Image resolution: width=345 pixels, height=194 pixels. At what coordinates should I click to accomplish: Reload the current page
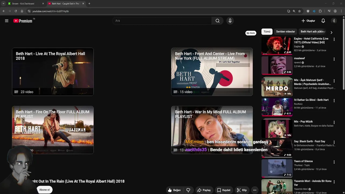[16, 11]
